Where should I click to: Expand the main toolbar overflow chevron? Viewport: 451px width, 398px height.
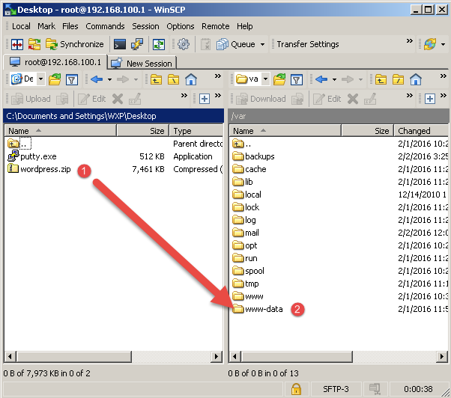(x=410, y=41)
